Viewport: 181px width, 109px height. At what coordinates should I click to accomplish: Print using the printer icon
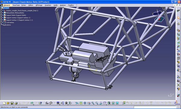pyautogui.click(x=16, y=103)
